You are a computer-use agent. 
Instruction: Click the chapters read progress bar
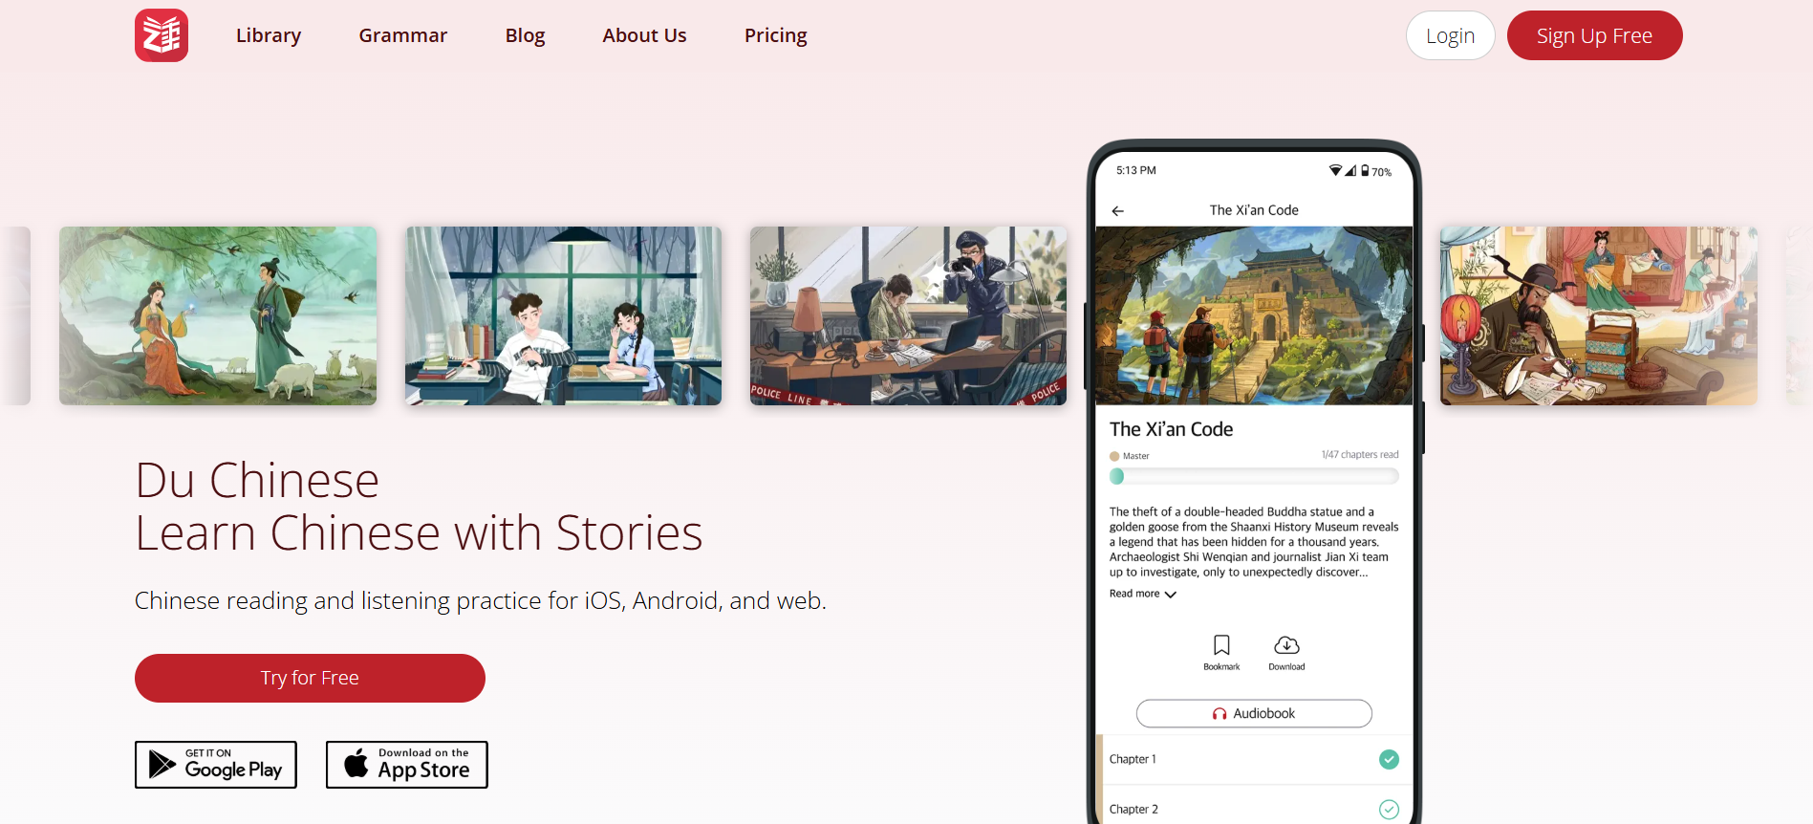(1254, 476)
